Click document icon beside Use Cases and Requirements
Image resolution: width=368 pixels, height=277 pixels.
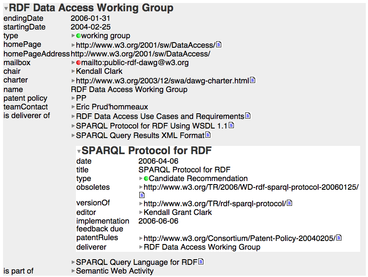point(248,116)
